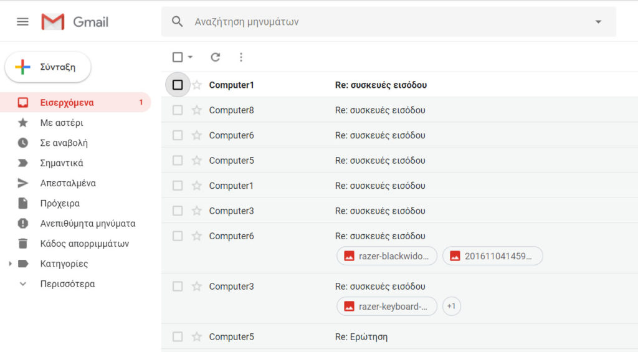Open the Απεσταλμένα sent folder

click(67, 183)
